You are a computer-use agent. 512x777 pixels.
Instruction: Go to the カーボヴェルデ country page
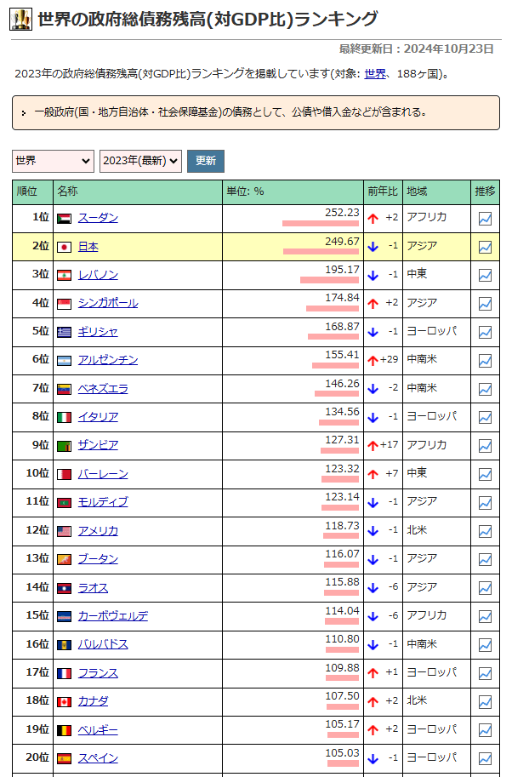pyautogui.click(x=112, y=615)
